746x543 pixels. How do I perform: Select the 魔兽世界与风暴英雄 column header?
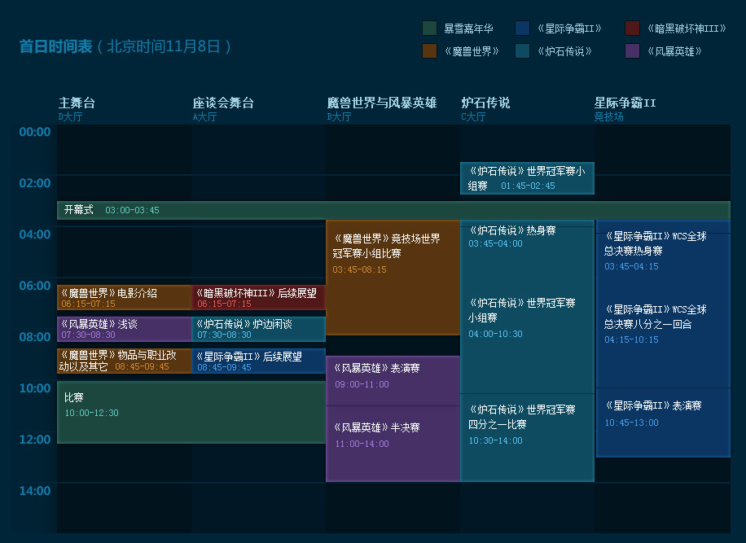pos(382,109)
